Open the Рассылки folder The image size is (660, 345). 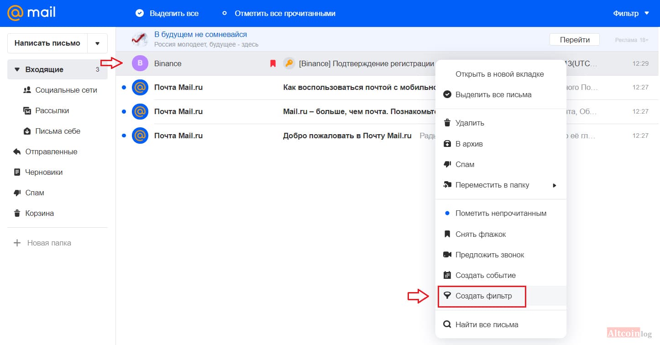tap(58, 111)
